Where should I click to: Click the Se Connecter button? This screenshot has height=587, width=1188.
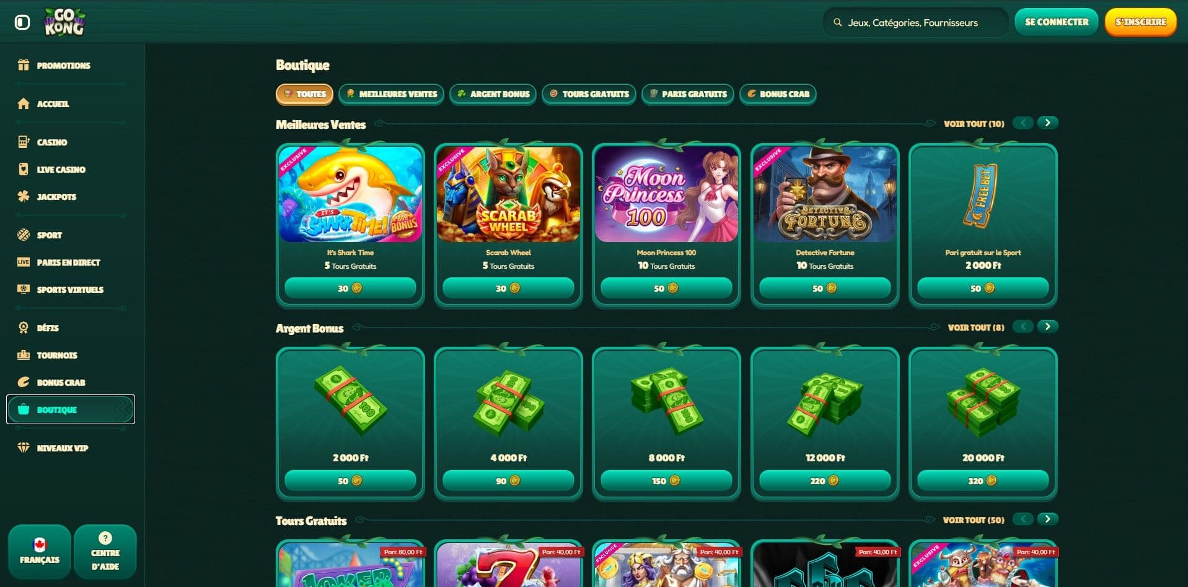(1057, 22)
